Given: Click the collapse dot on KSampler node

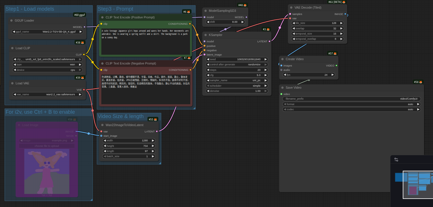Looking at the screenshot, I should click(x=206, y=35).
